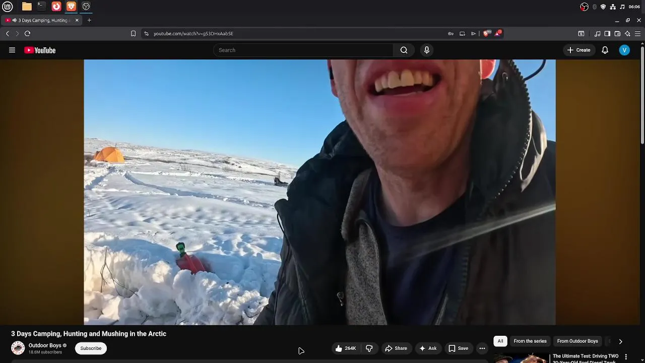
Task: Click the video title 3 Days Camping text
Action: (89, 334)
